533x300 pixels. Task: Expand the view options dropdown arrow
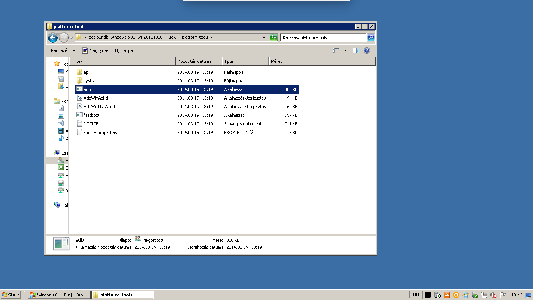pyautogui.click(x=345, y=50)
